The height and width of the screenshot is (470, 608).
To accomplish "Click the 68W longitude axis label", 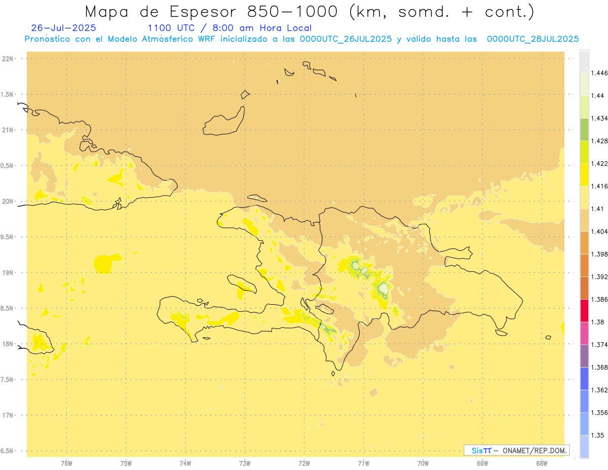I will 542,463.
